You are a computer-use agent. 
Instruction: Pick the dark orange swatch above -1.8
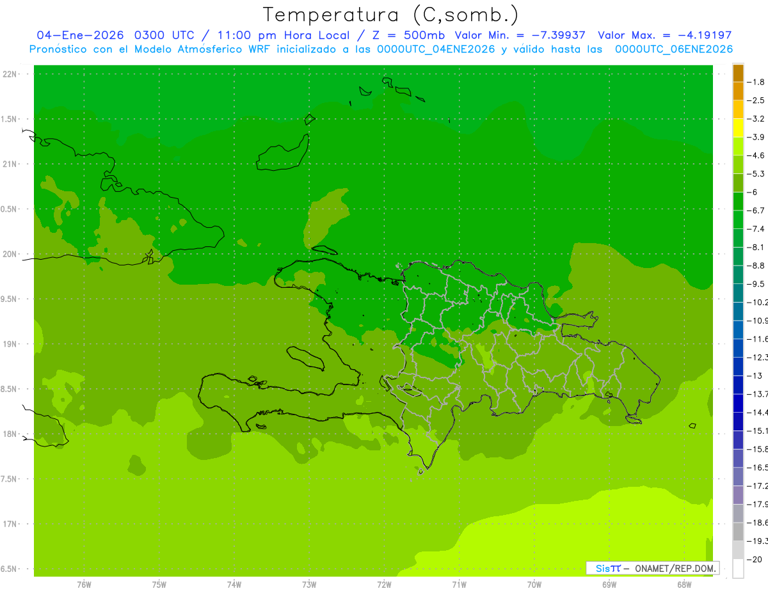click(x=738, y=73)
